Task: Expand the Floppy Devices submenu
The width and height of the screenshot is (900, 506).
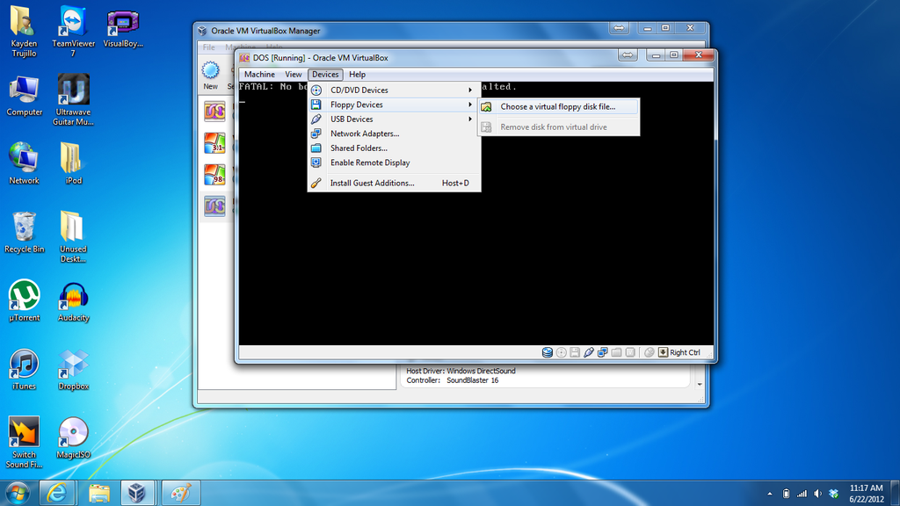Action: click(394, 105)
